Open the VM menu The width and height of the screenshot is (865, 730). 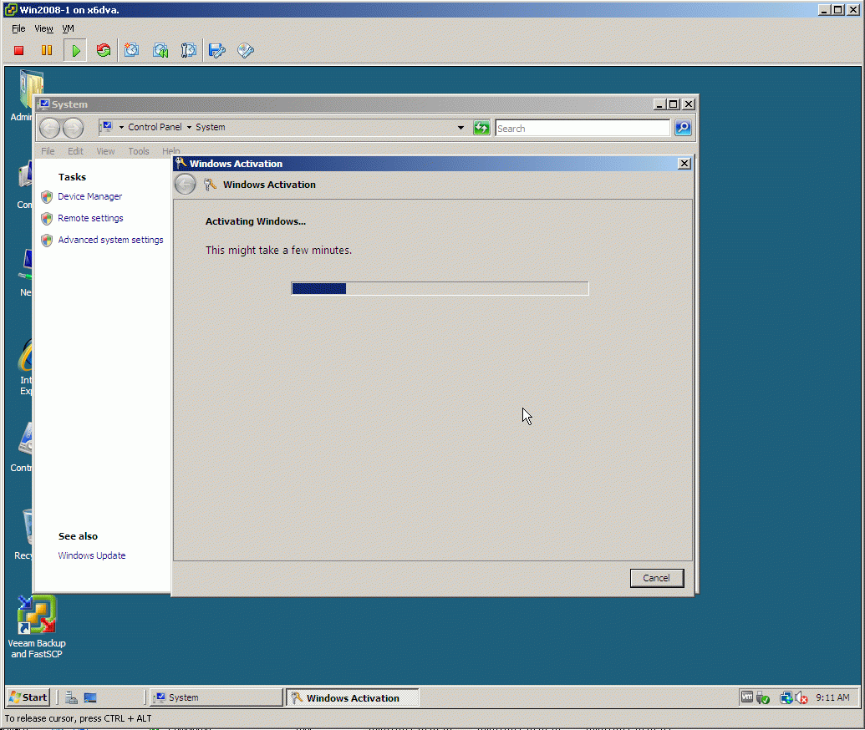tap(68, 28)
